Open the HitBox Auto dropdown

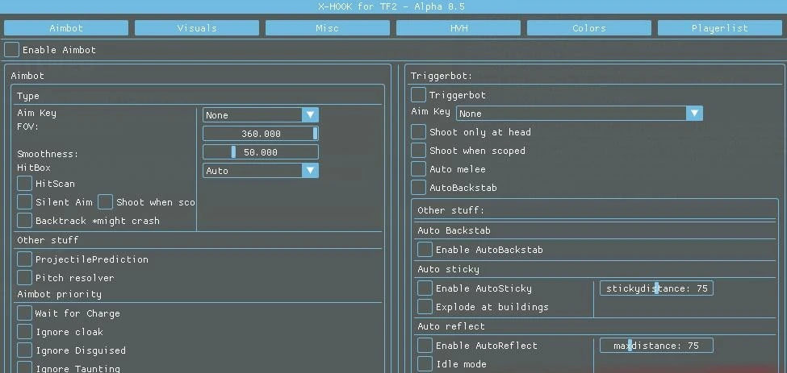tap(261, 171)
